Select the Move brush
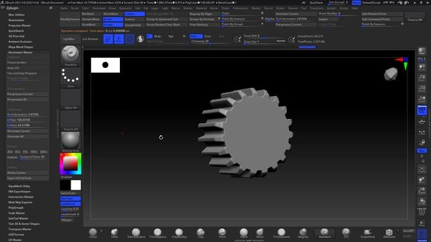 point(260,233)
